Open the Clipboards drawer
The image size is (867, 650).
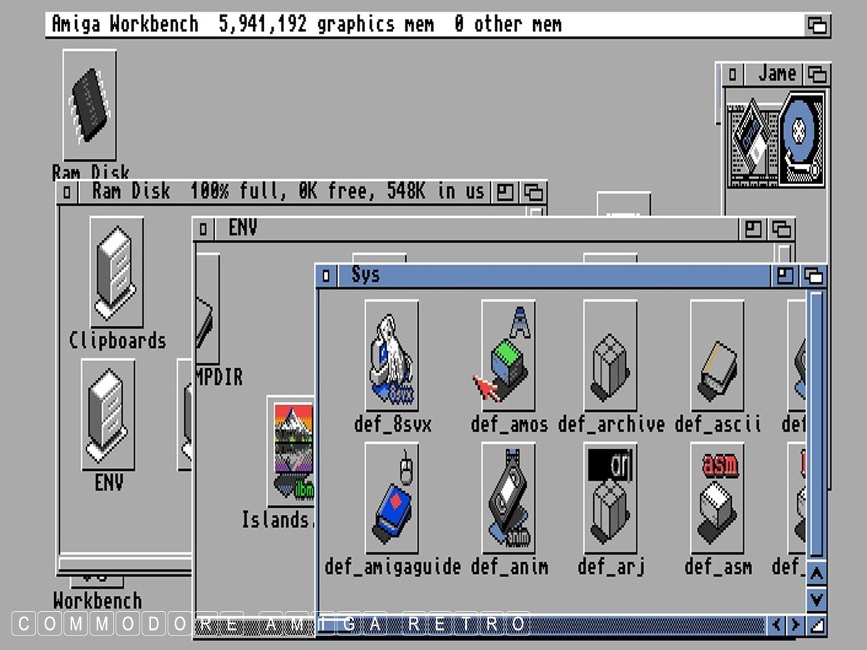pos(116,272)
